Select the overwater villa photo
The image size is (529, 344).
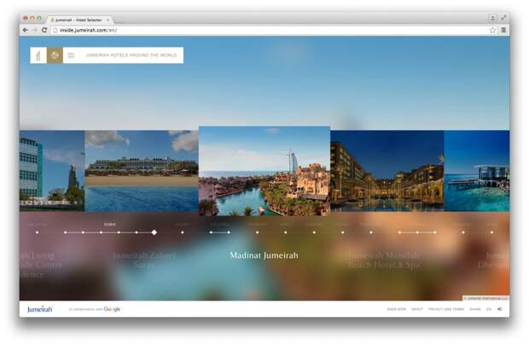477,171
